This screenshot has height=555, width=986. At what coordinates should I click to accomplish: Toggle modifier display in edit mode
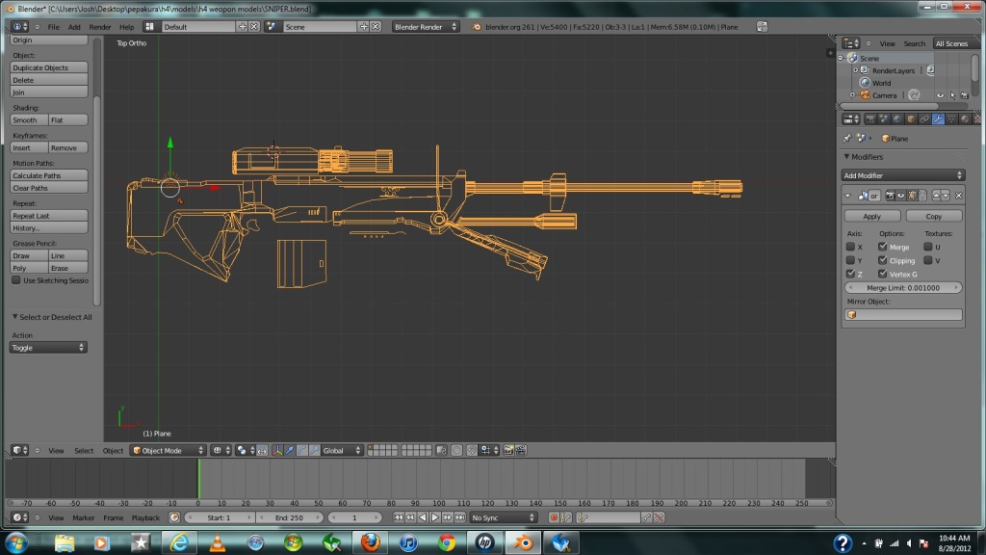912,196
